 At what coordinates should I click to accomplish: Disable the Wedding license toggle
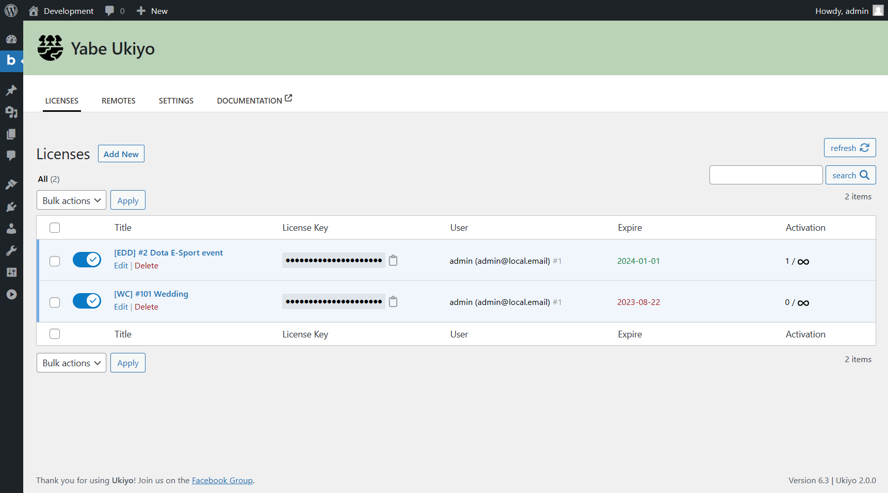(87, 301)
